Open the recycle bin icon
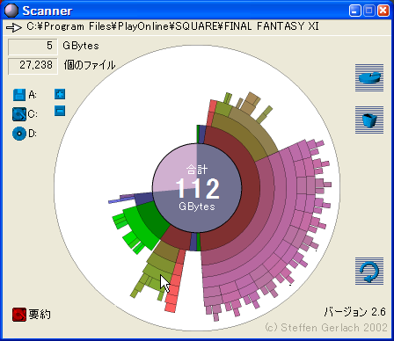The image size is (394, 341). coord(369,120)
